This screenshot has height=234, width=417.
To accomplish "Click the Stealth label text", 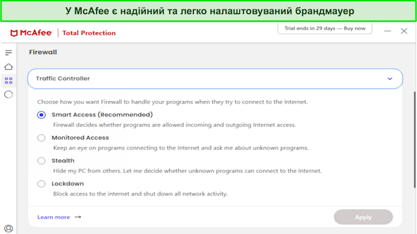I will tap(63, 161).
